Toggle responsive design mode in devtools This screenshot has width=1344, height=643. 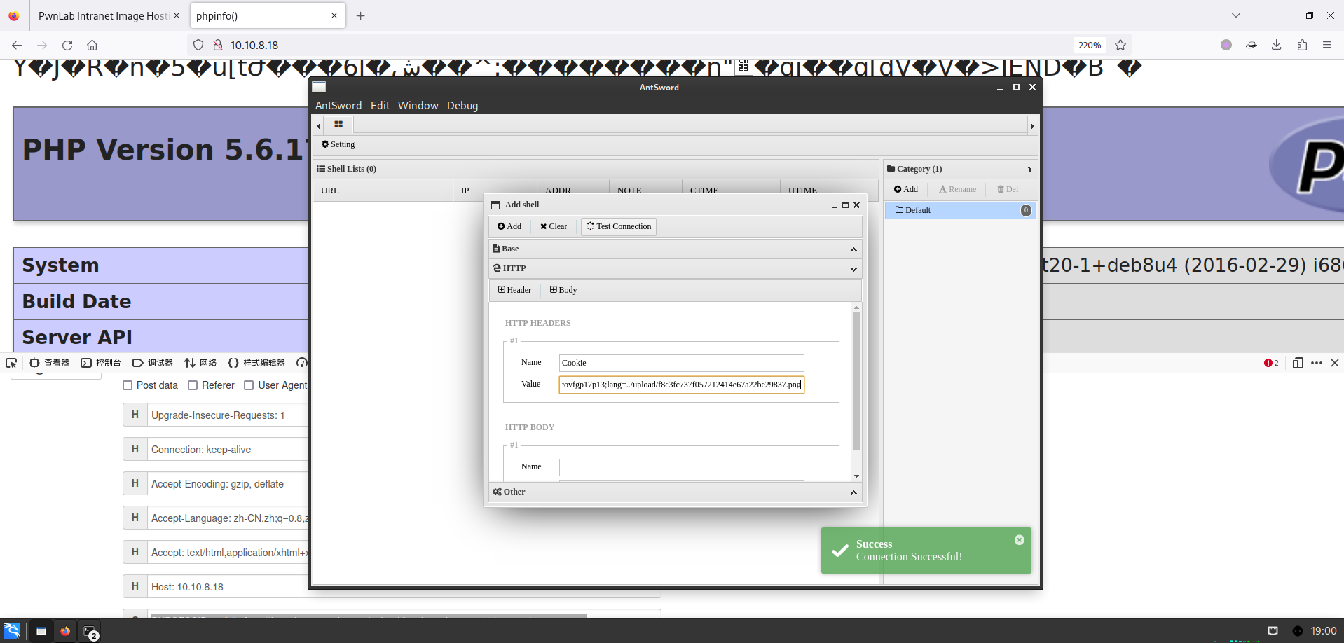pyautogui.click(x=1298, y=363)
